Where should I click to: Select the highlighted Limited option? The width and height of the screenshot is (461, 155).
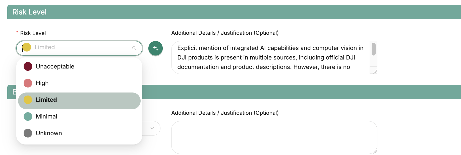click(46, 100)
